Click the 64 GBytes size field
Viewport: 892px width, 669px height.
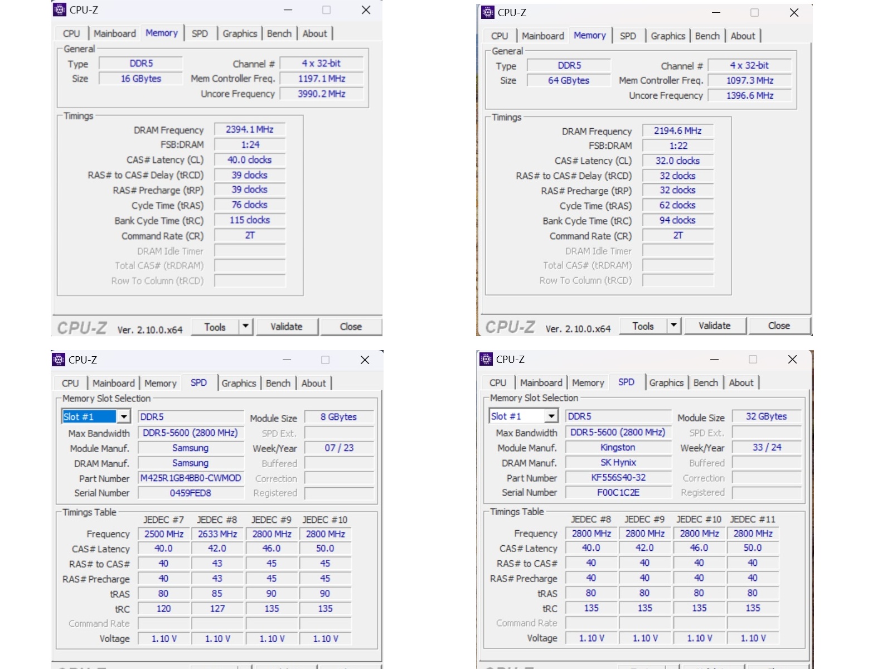pyautogui.click(x=569, y=80)
